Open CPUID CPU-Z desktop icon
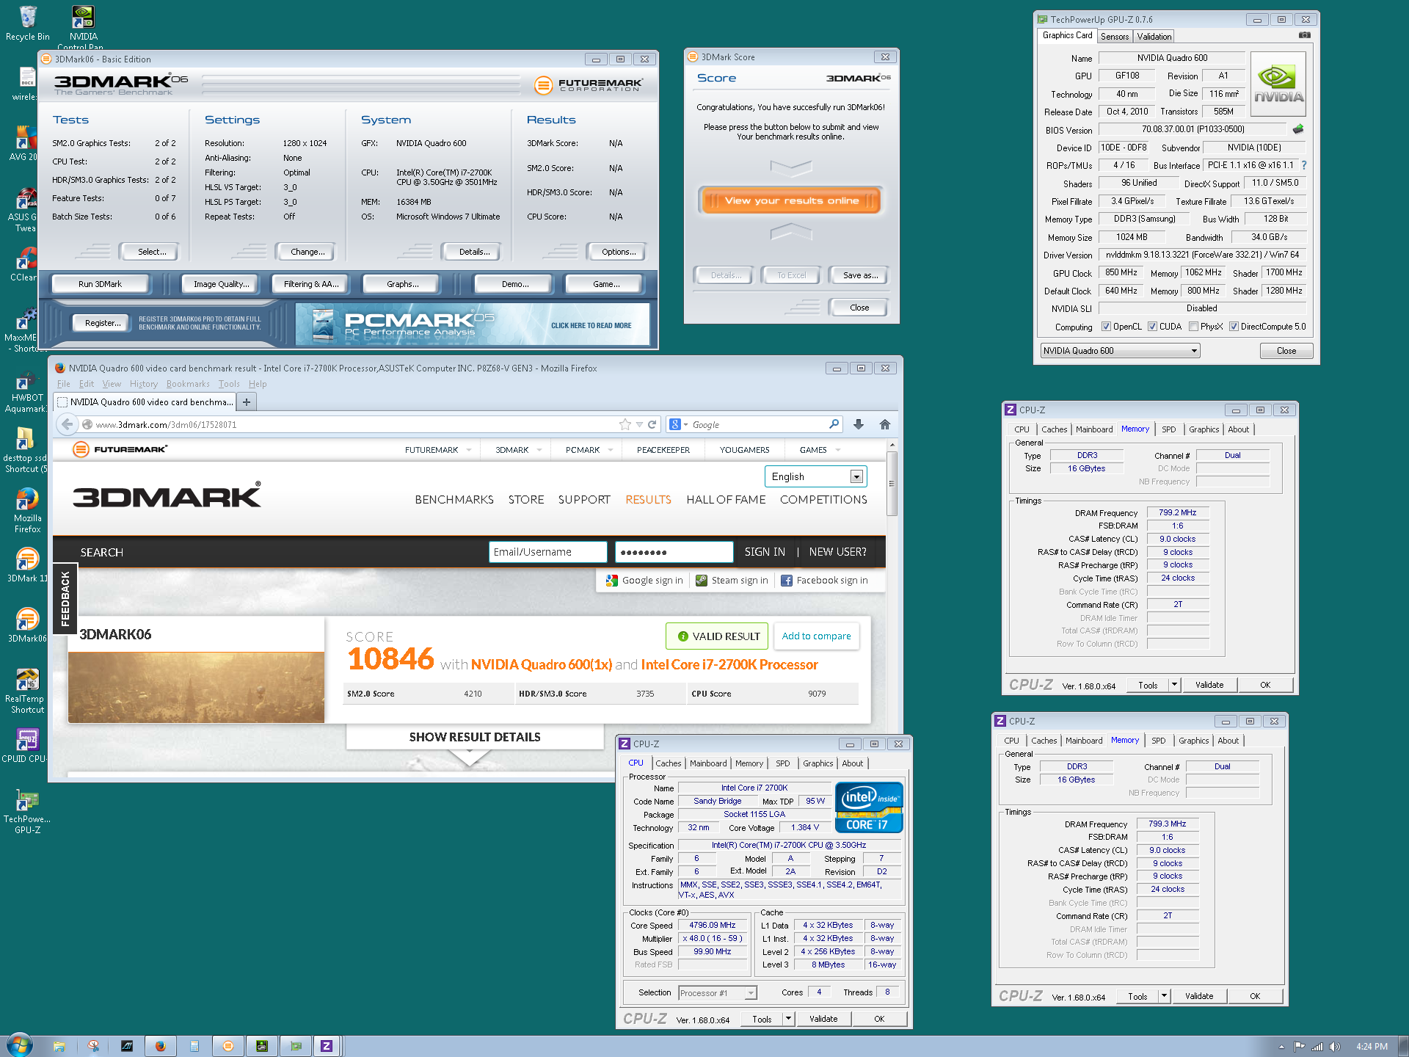Image resolution: width=1409 pixels, height=1057 pixels. click(26, 745)
